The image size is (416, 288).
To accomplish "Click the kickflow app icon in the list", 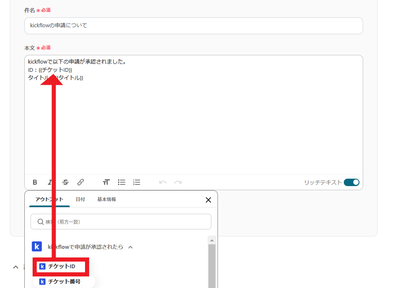I will pyautogui.click(x=37, y=246).
